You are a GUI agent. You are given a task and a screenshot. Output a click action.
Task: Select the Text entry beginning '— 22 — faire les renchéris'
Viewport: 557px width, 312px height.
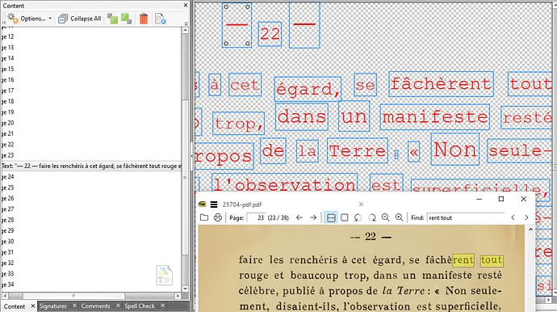pyautogui.click(x=91, y=167)
